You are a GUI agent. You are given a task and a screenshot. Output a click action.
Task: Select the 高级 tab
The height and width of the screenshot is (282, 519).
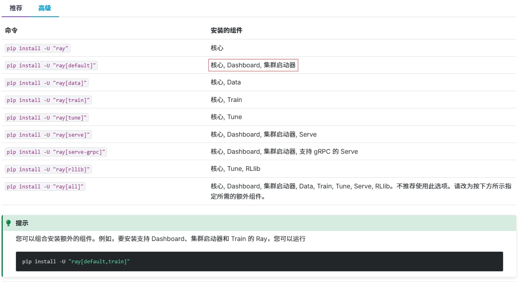[45, 8]
